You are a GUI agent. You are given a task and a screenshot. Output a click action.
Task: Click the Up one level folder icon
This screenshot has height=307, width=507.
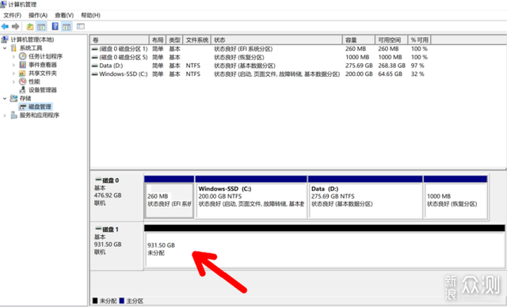click(30, 26)
